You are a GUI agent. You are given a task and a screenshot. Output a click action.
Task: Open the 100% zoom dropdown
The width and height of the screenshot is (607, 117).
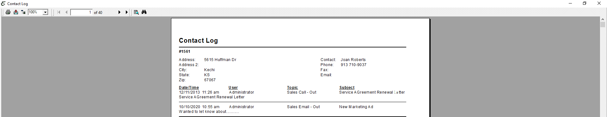(45, 12)
